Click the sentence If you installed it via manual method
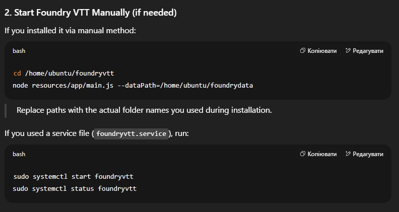The width and height of the screenshot is (399, 212). (70, 31)
